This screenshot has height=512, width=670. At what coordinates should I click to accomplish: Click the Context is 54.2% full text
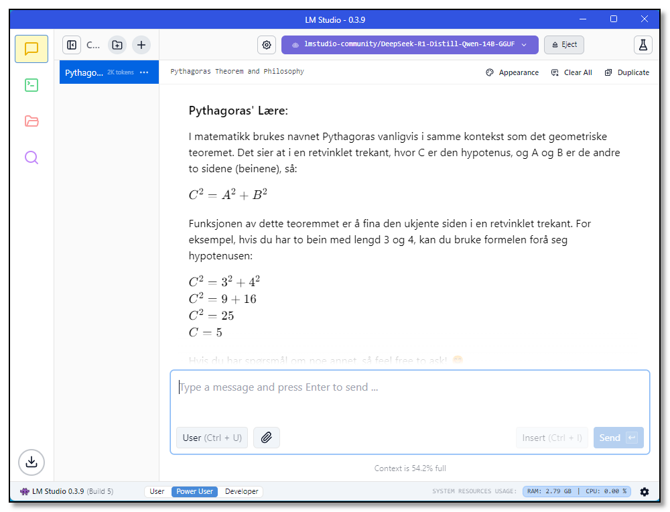[410, 468]
